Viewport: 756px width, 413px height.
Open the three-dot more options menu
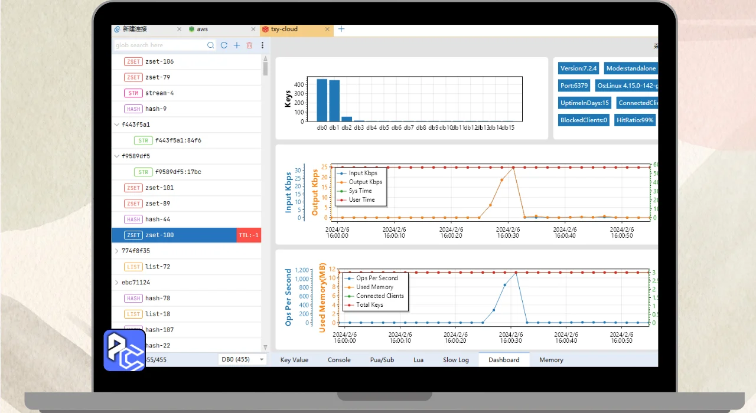[262, 45]
